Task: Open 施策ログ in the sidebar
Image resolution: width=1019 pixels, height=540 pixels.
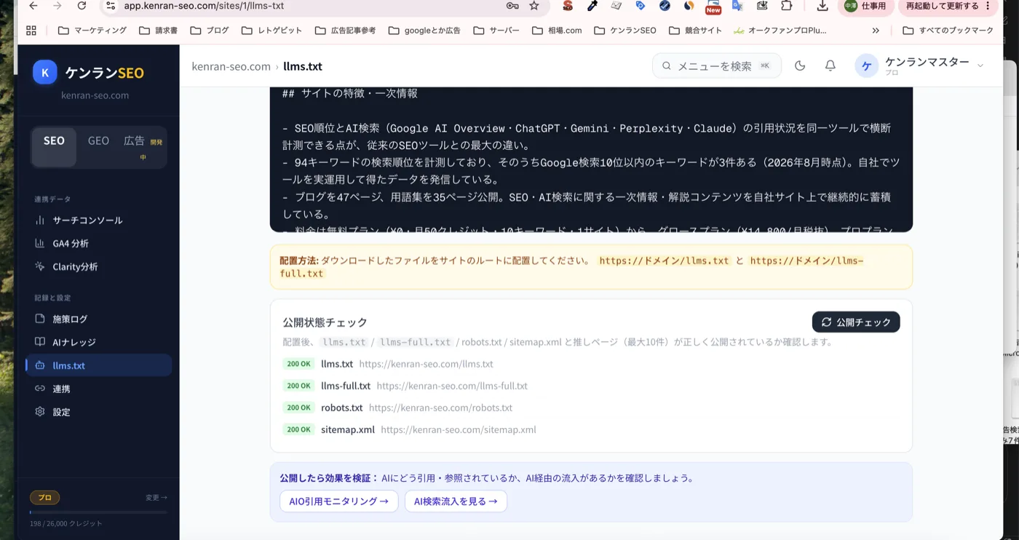Action: [99, 319]
